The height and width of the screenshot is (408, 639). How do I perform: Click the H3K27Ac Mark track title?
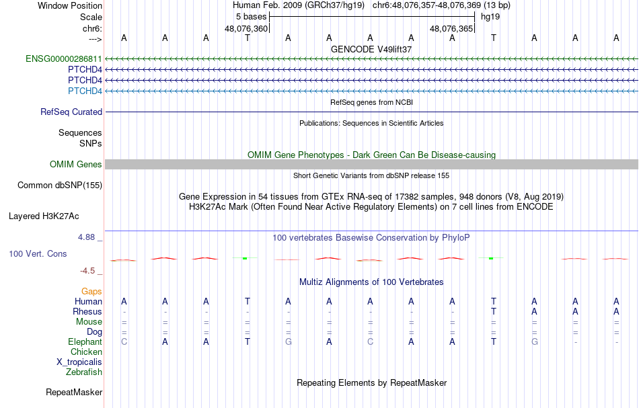pyautogui.click(x=371, y=207)
